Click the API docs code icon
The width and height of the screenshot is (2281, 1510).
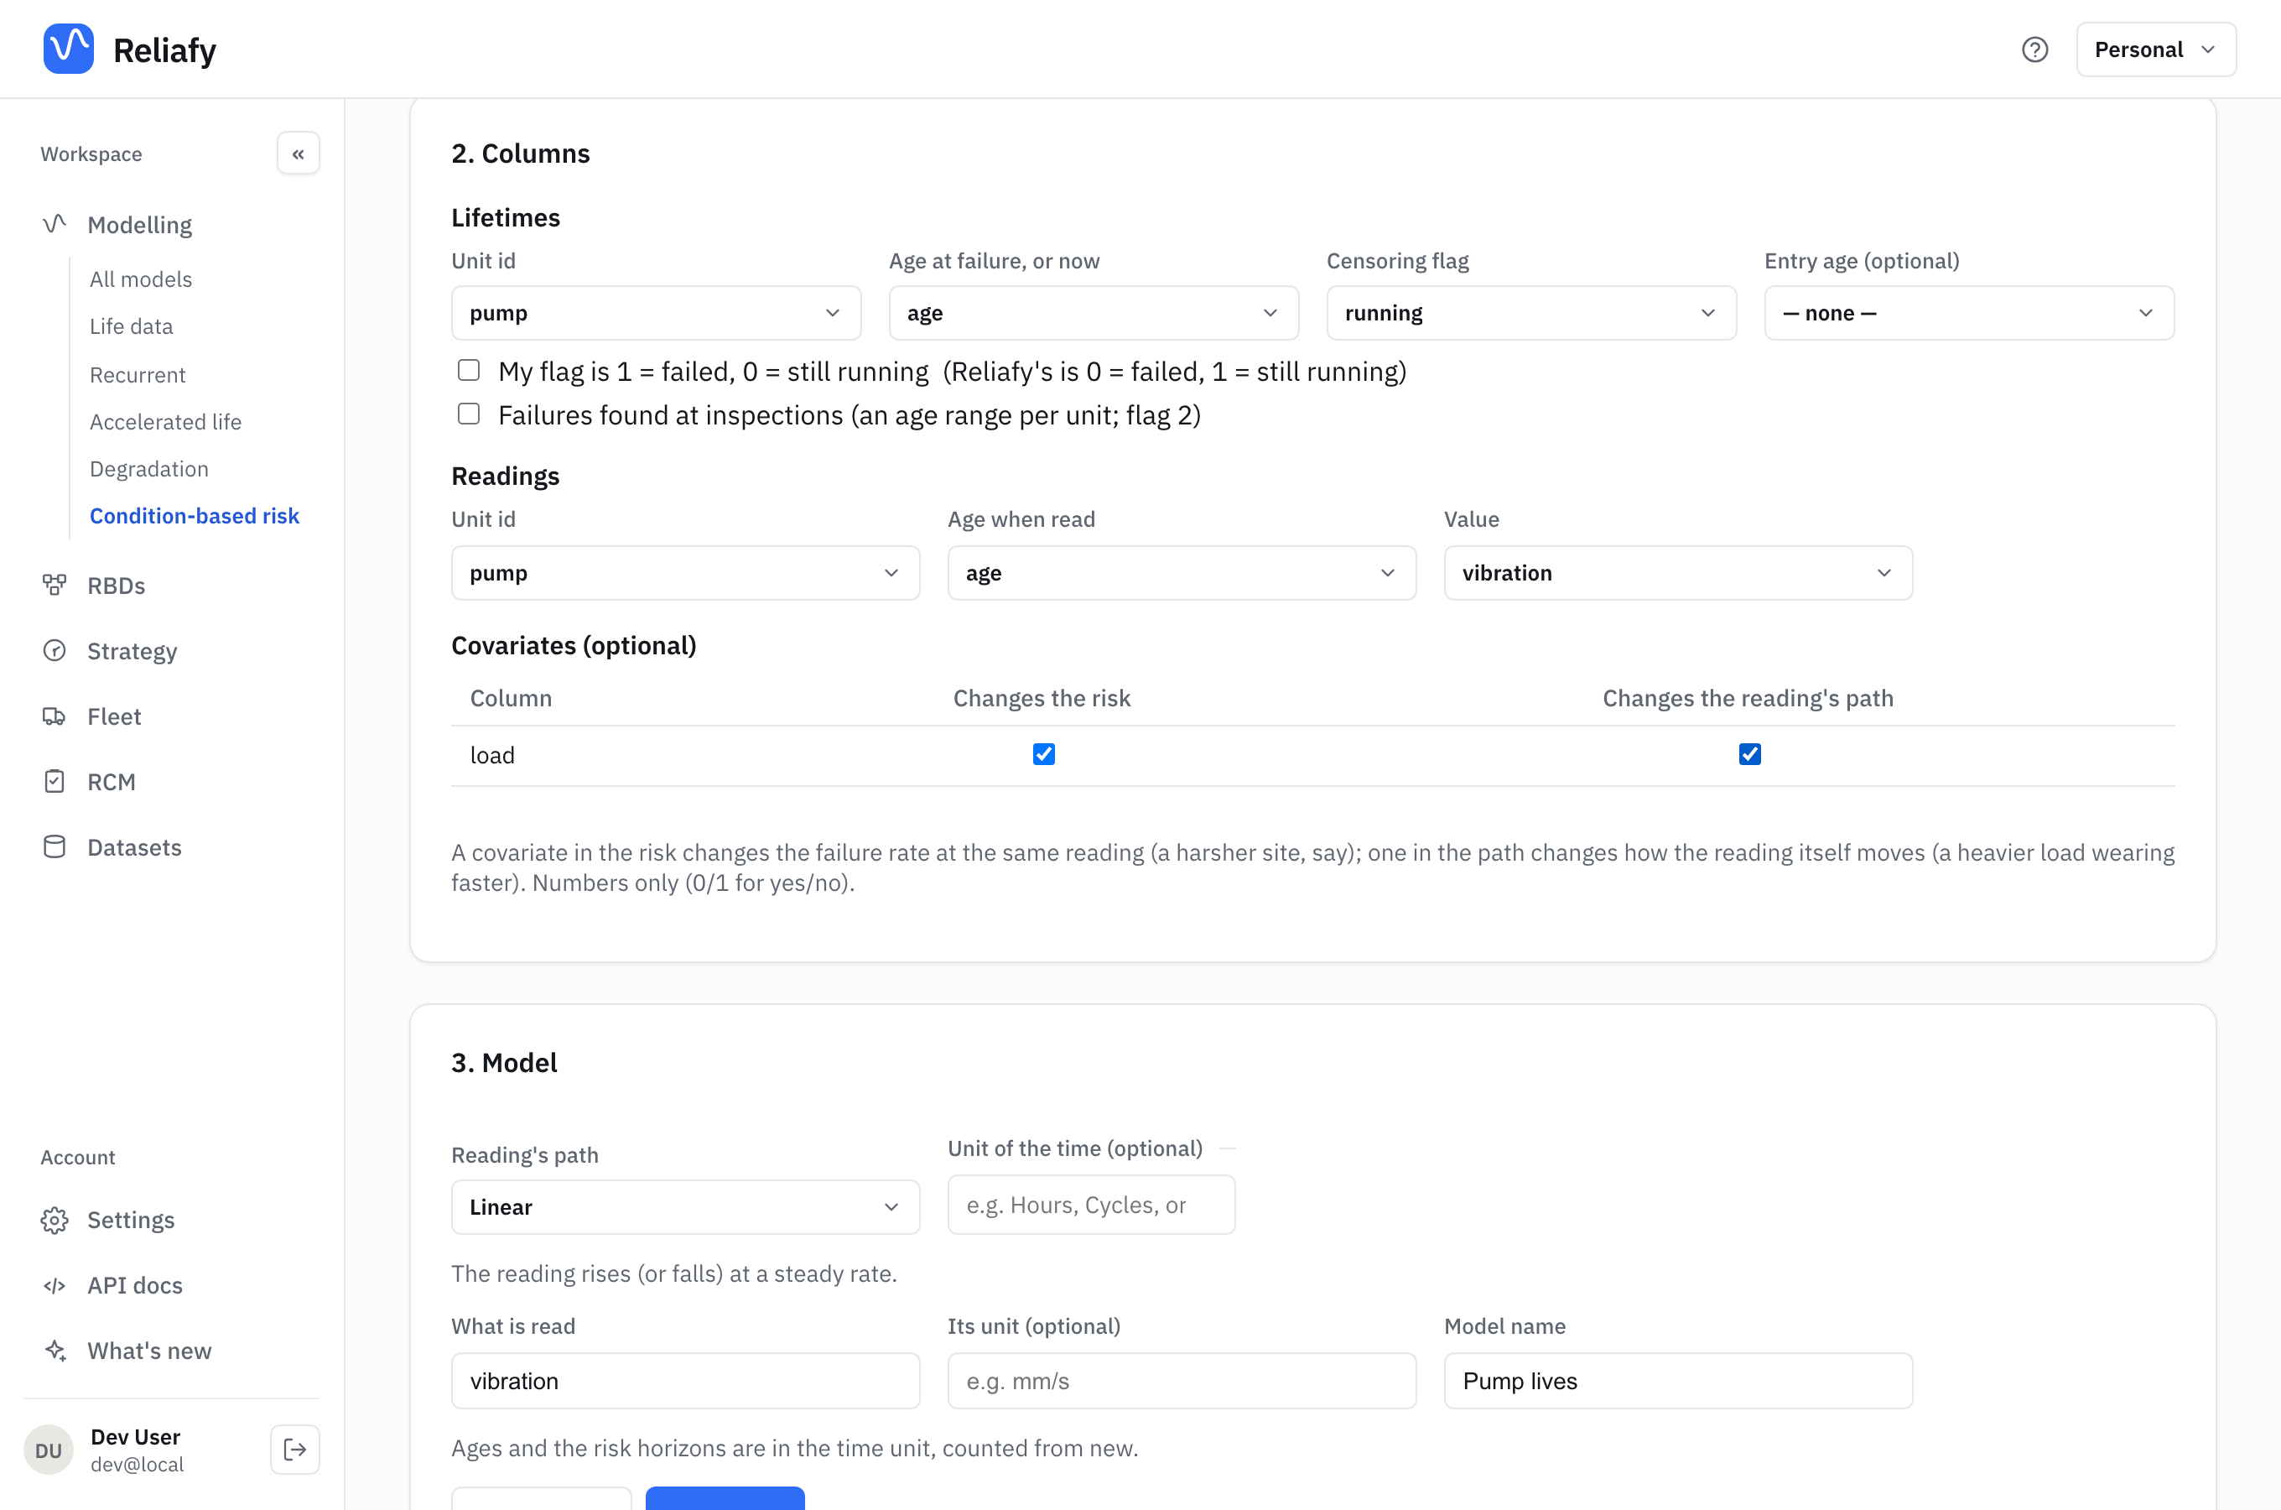point(55,1284)
